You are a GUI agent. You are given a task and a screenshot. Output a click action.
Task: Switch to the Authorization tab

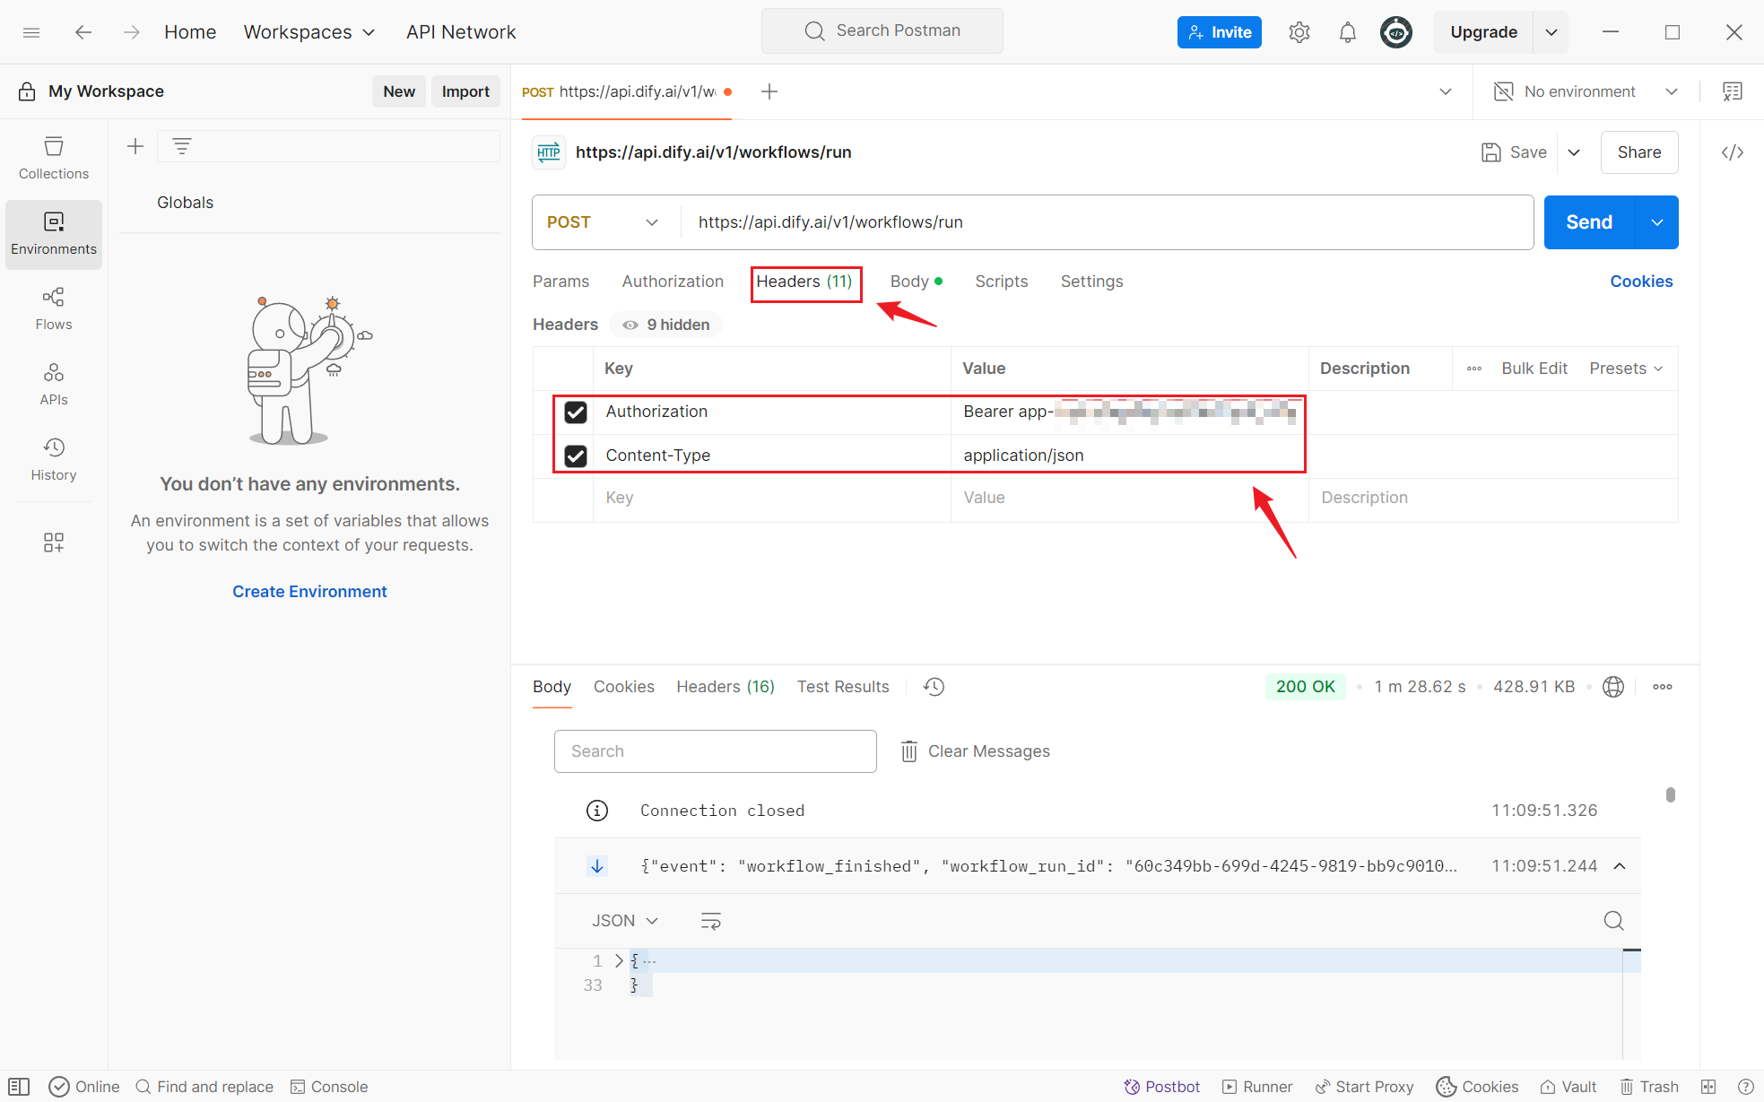coord(673,282)
